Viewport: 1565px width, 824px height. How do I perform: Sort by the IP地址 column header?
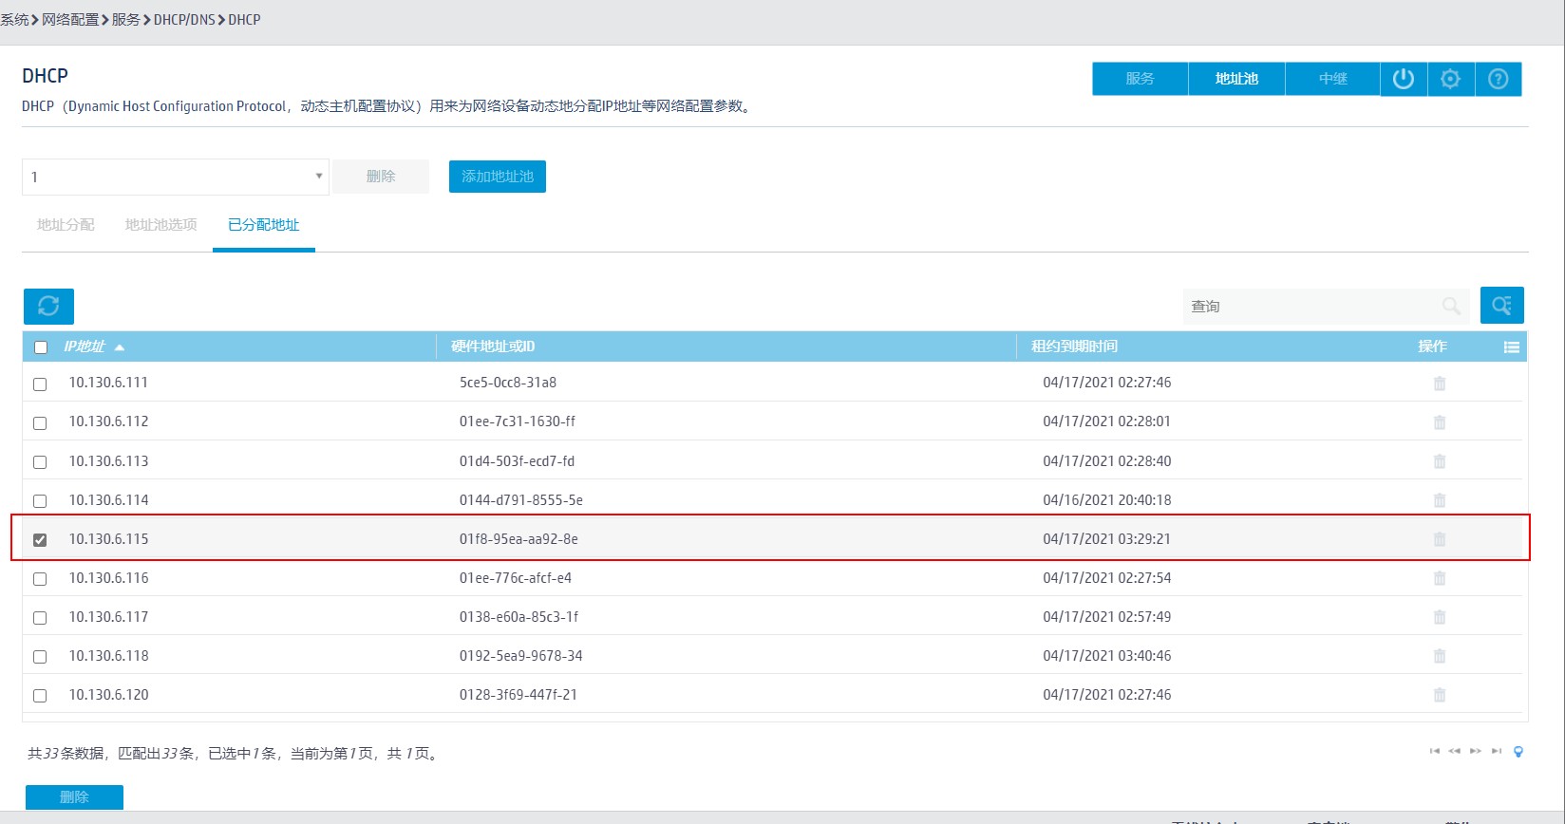click(x=85, y=346)
